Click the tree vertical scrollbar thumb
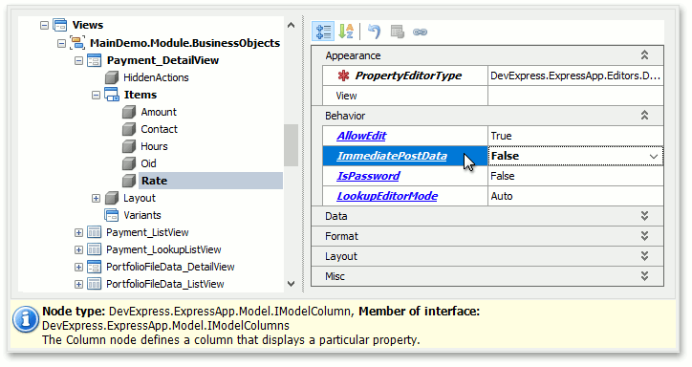Screen dimensions: 692x367 [x=291, y=145]
